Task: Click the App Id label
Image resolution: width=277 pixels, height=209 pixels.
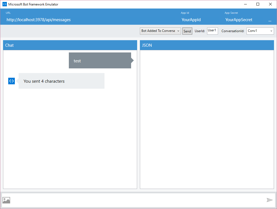Action: point(185,13)
